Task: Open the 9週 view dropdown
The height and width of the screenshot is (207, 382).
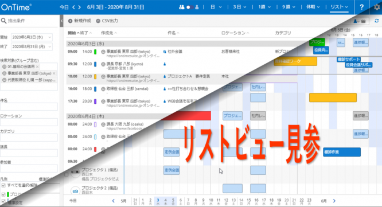Action: tap(289, 7)
